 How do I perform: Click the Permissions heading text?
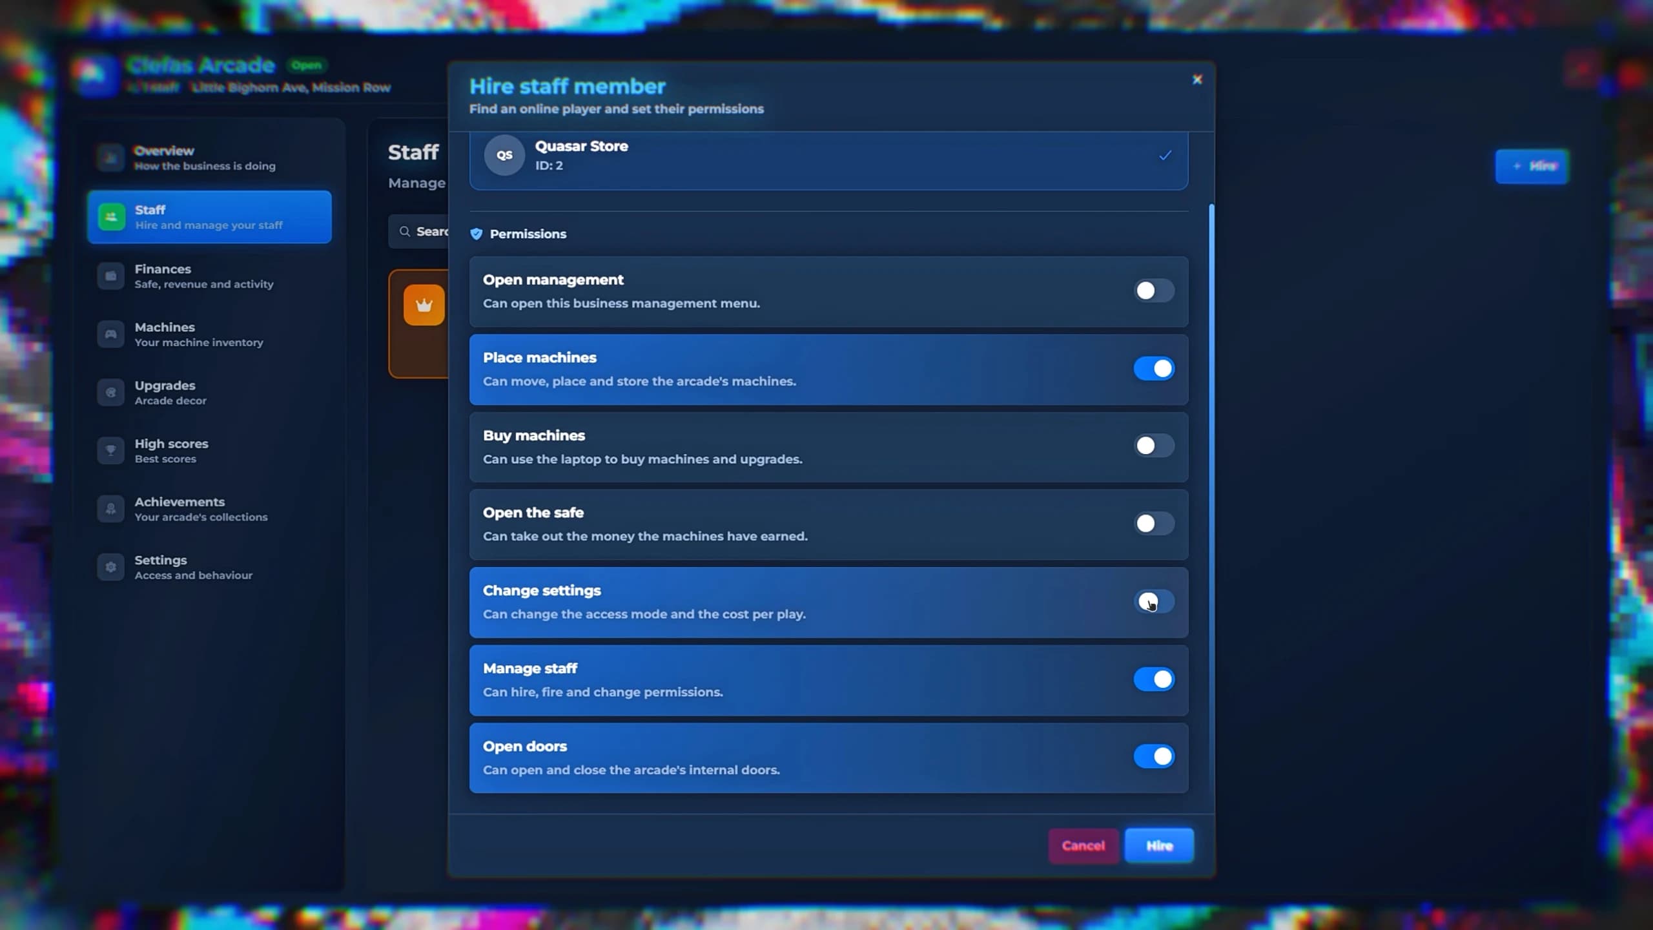pyautogui.click(x=528, y=234)
